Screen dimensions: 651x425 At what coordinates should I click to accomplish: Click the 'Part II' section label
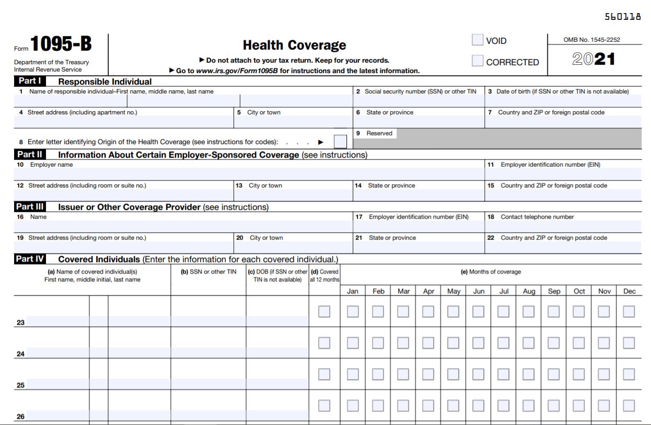coord(30,154)
